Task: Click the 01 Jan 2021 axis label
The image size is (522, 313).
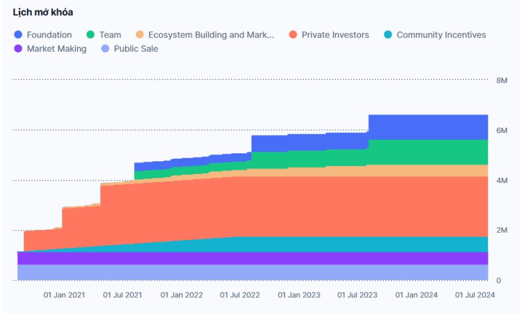Action: 64,295
